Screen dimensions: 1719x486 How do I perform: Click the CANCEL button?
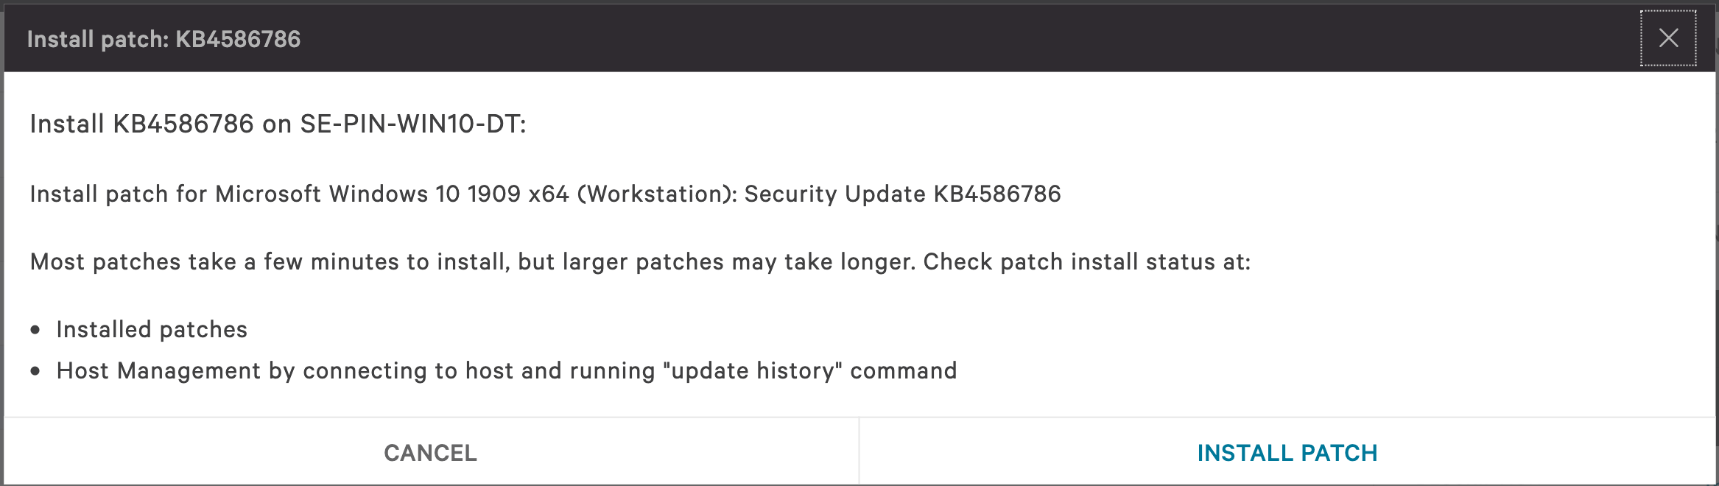(431, 453)
